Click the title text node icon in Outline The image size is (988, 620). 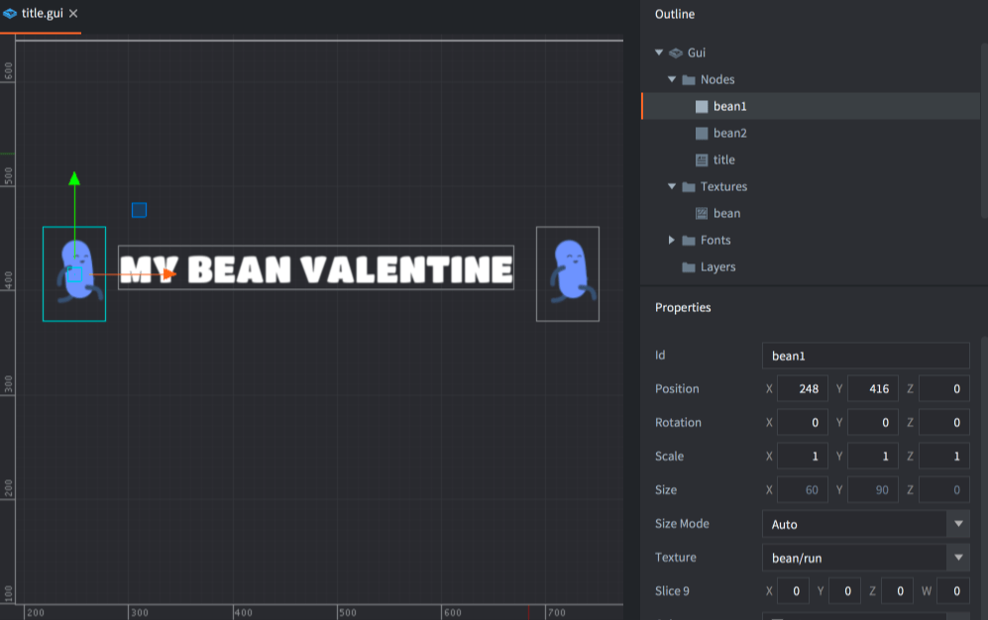point(702,159)
